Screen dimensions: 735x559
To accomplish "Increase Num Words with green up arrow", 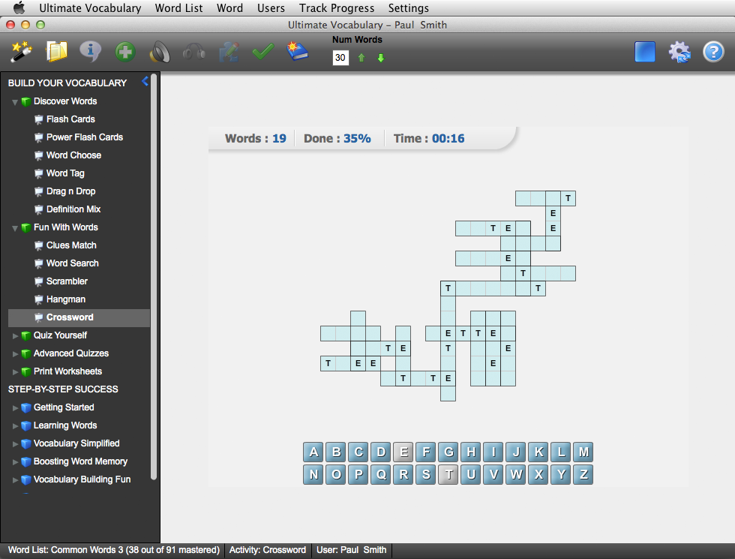I will pos(361,59).
